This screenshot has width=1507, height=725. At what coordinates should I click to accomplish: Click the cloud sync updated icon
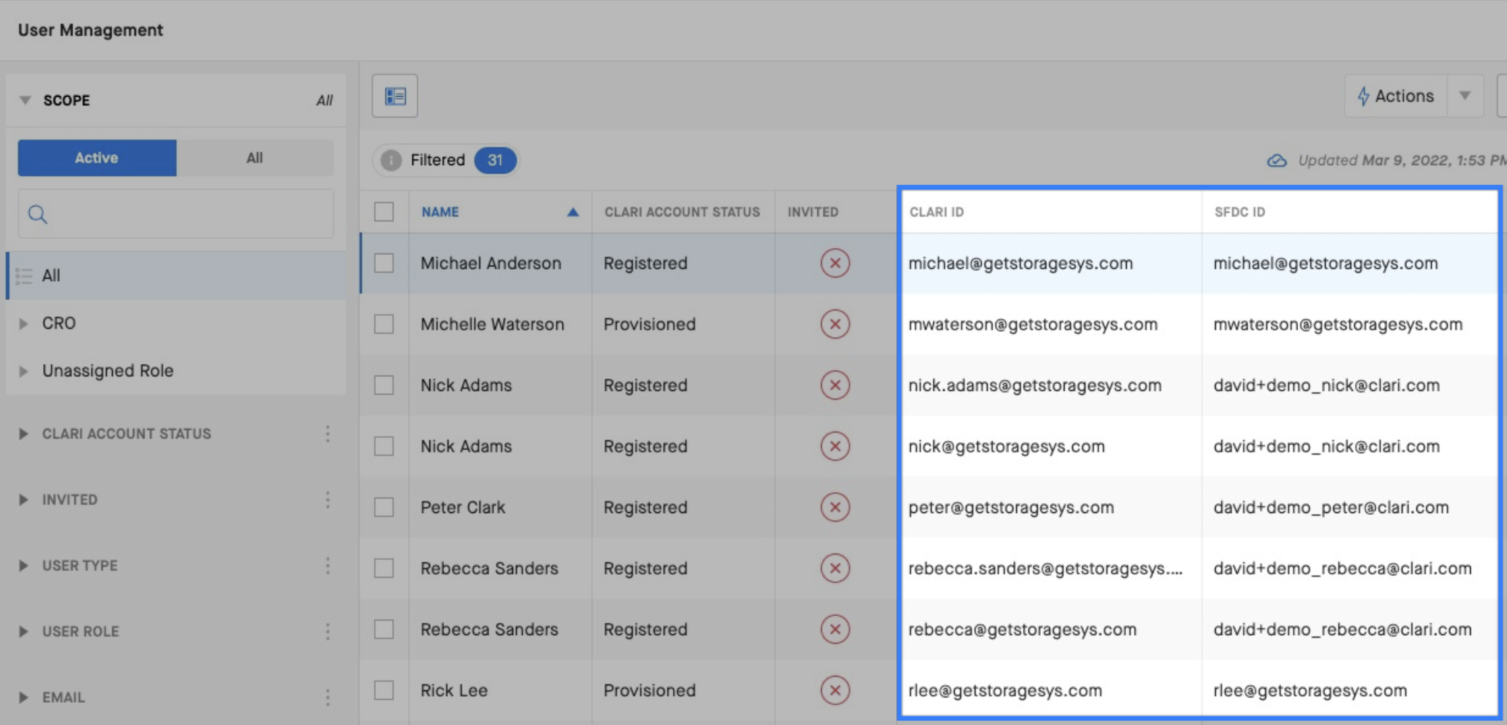pyautogui.click(x=1277, y=161)
